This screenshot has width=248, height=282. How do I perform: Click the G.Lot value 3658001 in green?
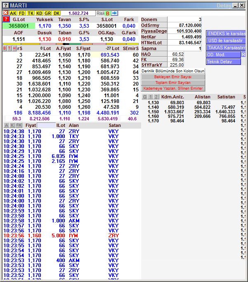coord(19,26)
